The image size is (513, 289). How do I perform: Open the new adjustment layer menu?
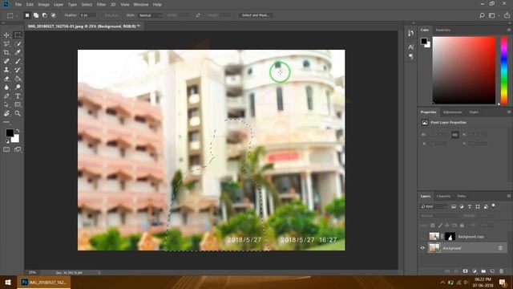tap(475, 271)
